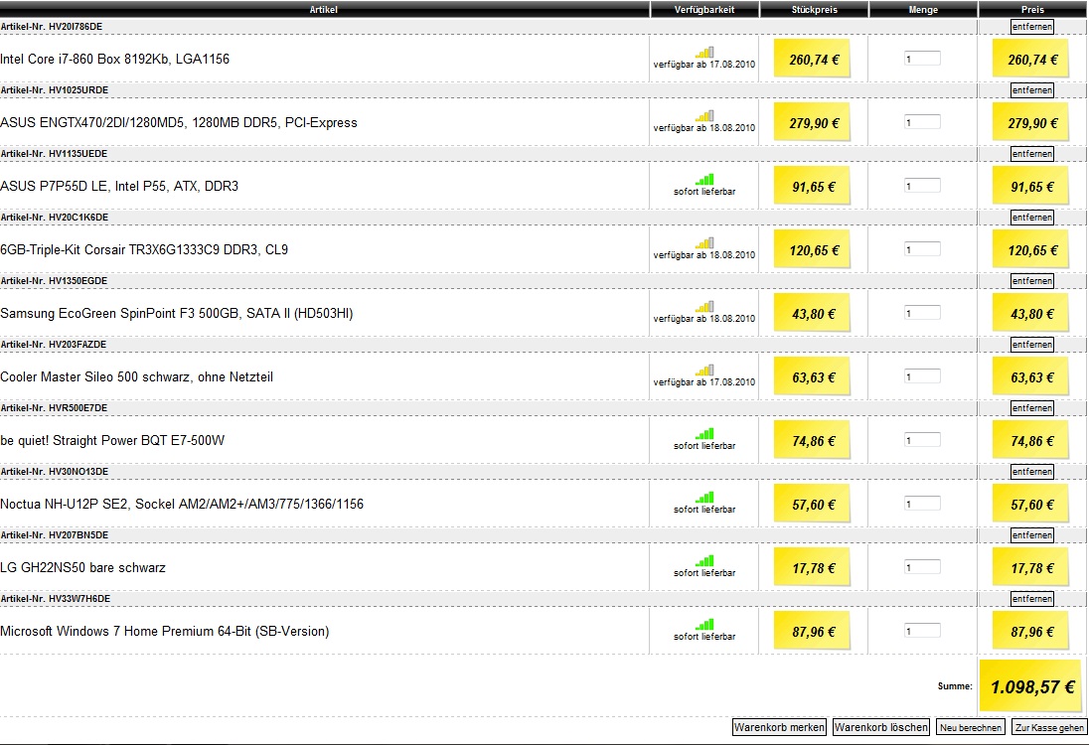
Task: Click 'verfügbar ab 17.08.2010' for Cooler Master
Action: click(704, 381)
